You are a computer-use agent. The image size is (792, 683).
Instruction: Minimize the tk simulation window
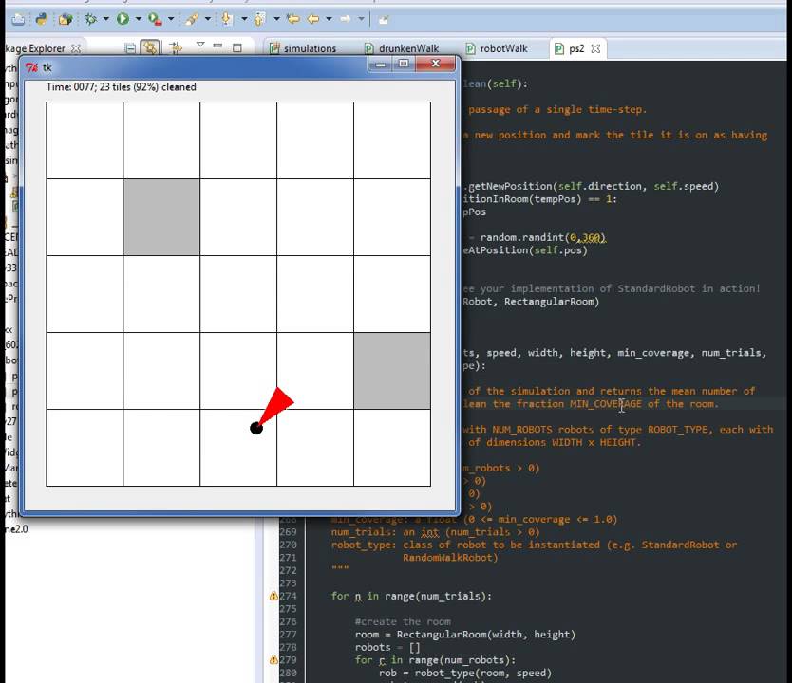tap(381, 65)
